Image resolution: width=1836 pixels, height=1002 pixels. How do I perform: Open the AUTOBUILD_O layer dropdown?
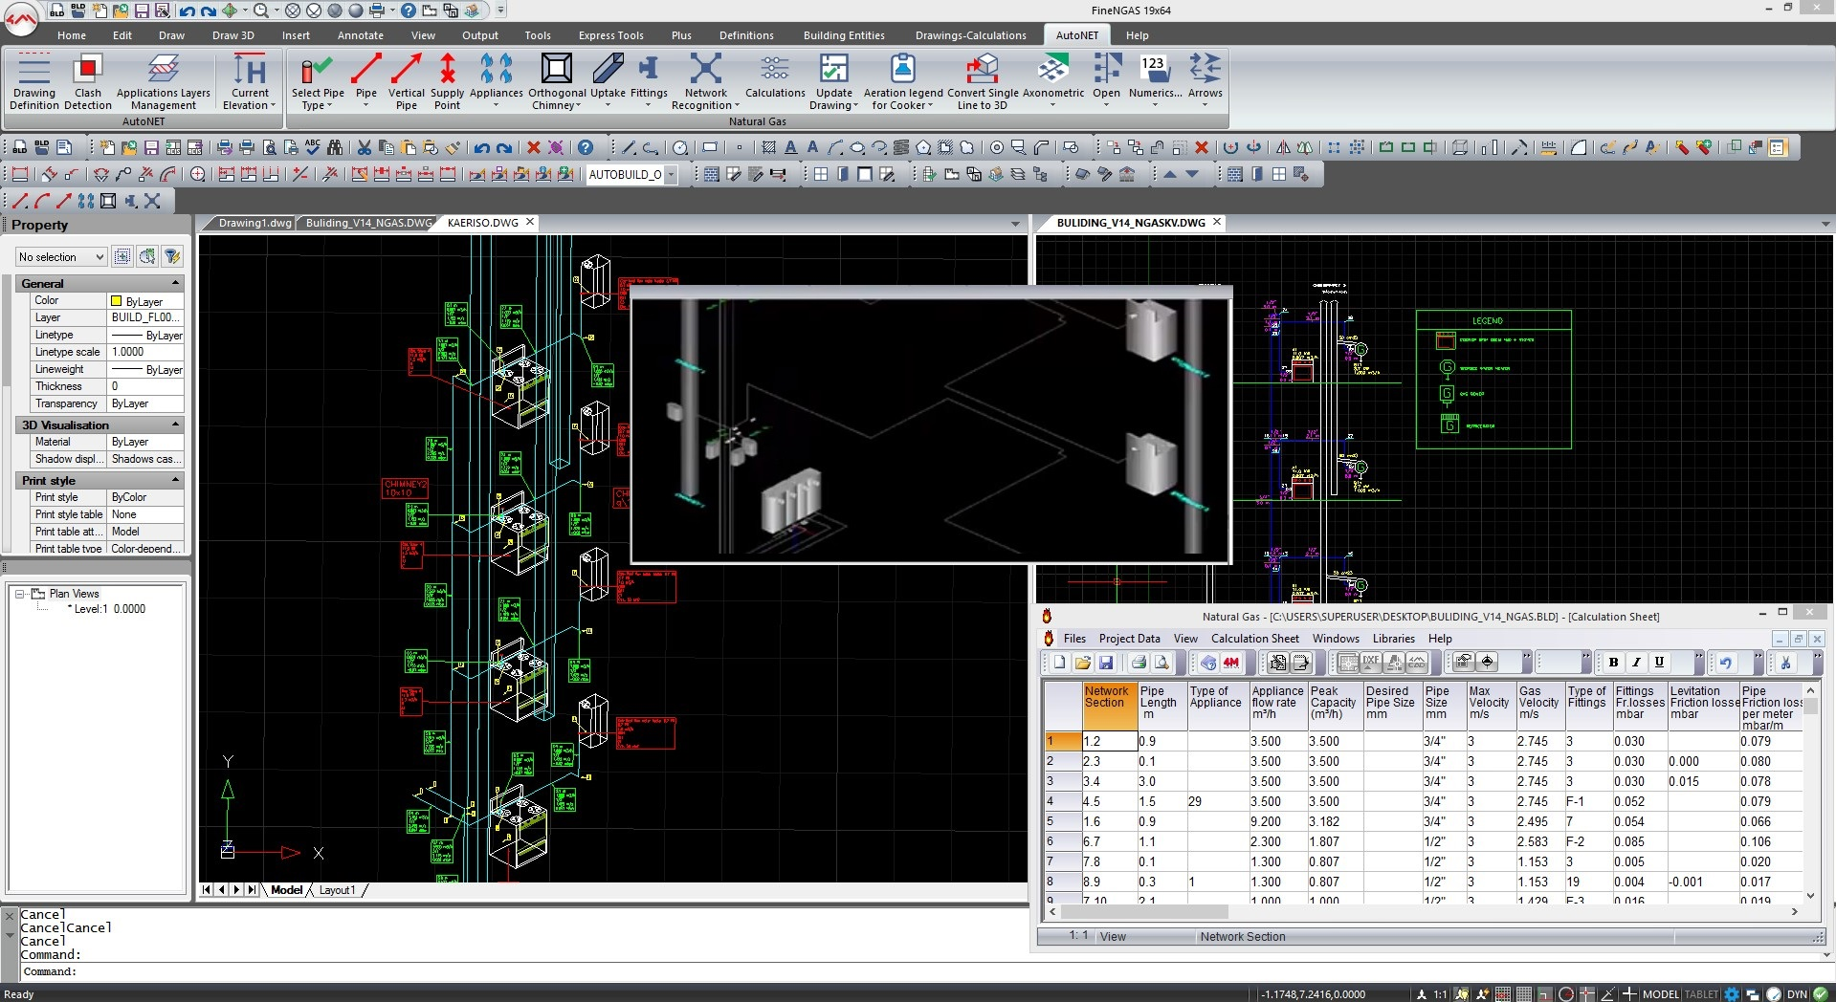(x=671, y=175)
